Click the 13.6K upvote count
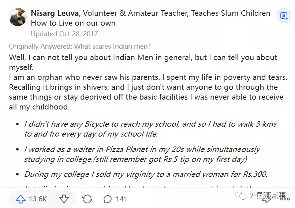 tap(38, 199)
